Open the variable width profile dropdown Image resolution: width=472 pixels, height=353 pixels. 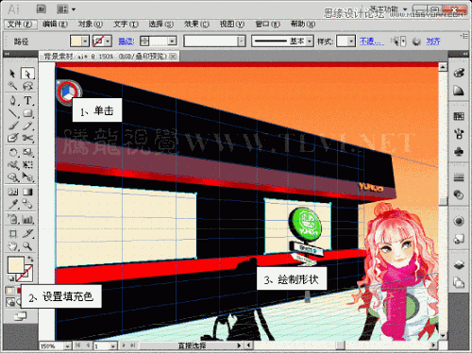(x=241, y=41)
